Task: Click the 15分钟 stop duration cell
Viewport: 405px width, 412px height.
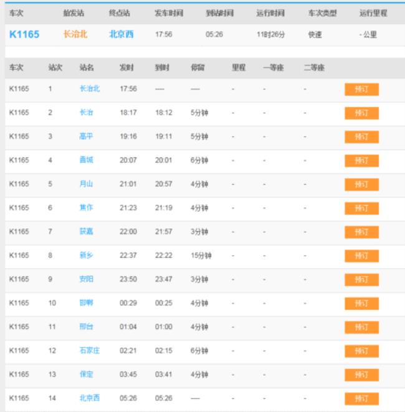Action: (x=201, y=256)
